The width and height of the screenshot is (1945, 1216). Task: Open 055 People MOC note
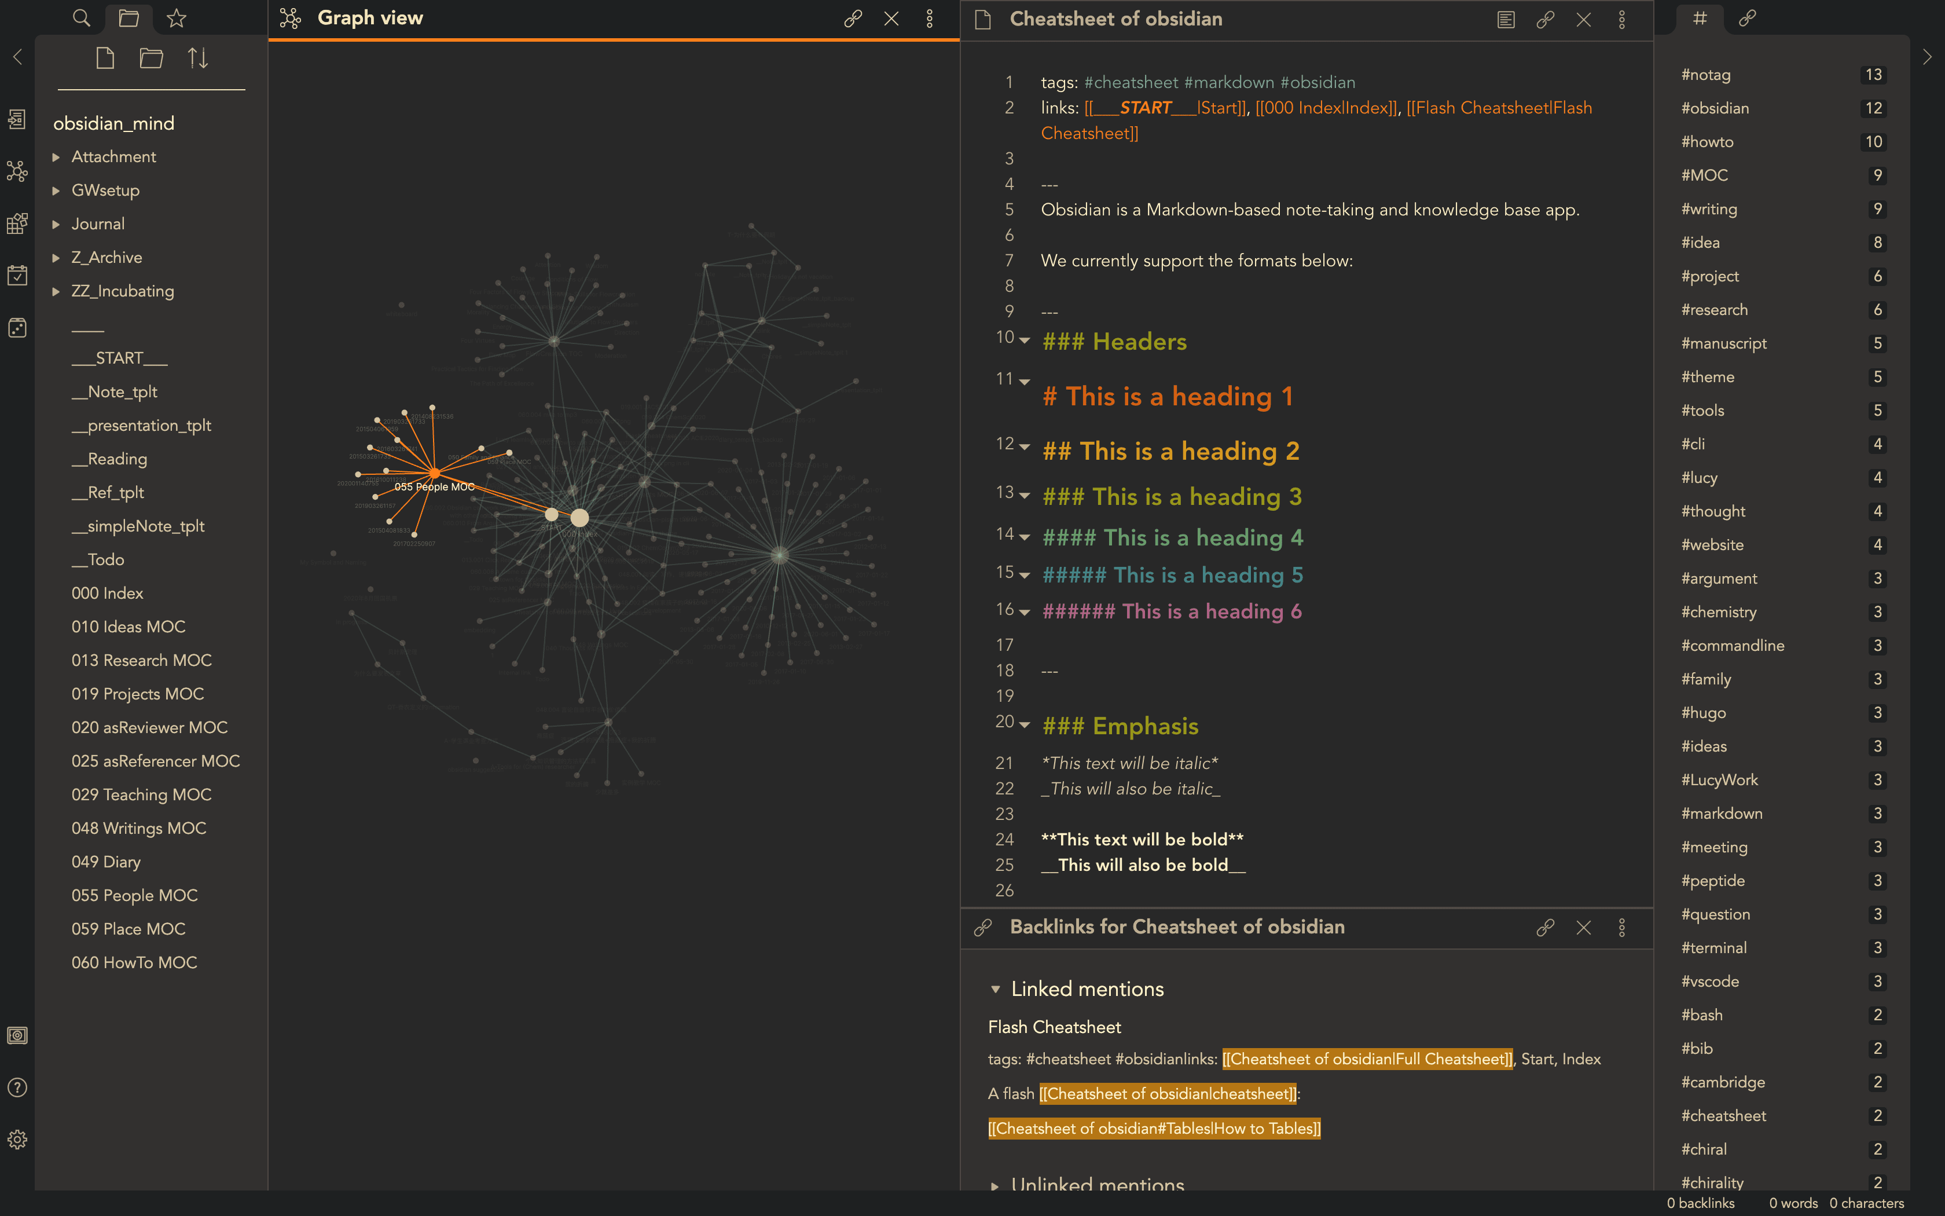(134, 895)
